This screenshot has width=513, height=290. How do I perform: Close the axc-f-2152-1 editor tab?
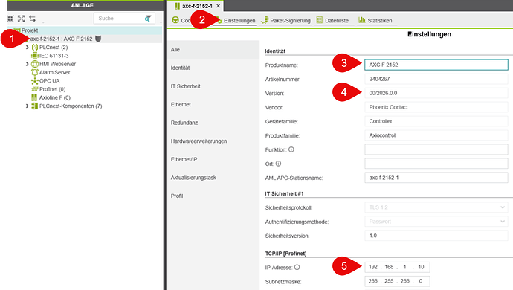click(x=219, y=6)
